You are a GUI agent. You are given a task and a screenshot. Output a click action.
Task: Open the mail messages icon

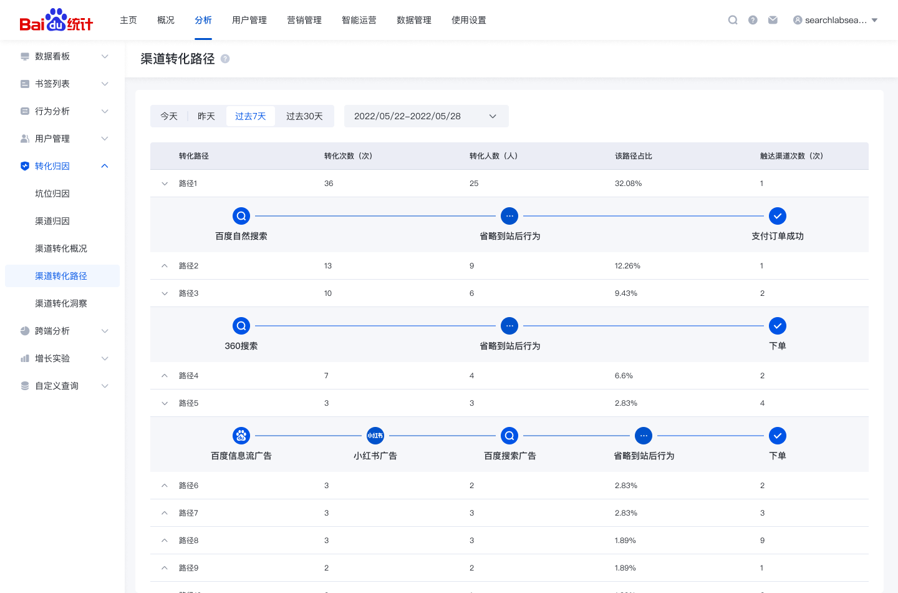point(773,20)
